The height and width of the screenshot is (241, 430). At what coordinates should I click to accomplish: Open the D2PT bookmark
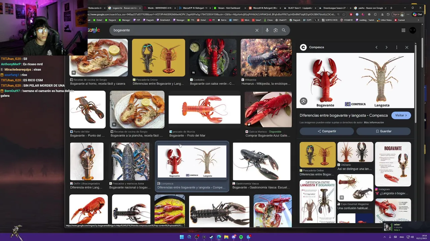point(307,20)
